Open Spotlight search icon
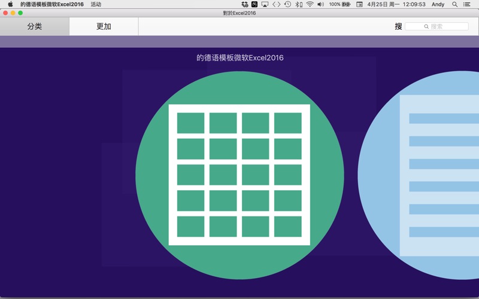Image resolution: width=479 pixels, height=299 pixels. (x=455, y=4)
